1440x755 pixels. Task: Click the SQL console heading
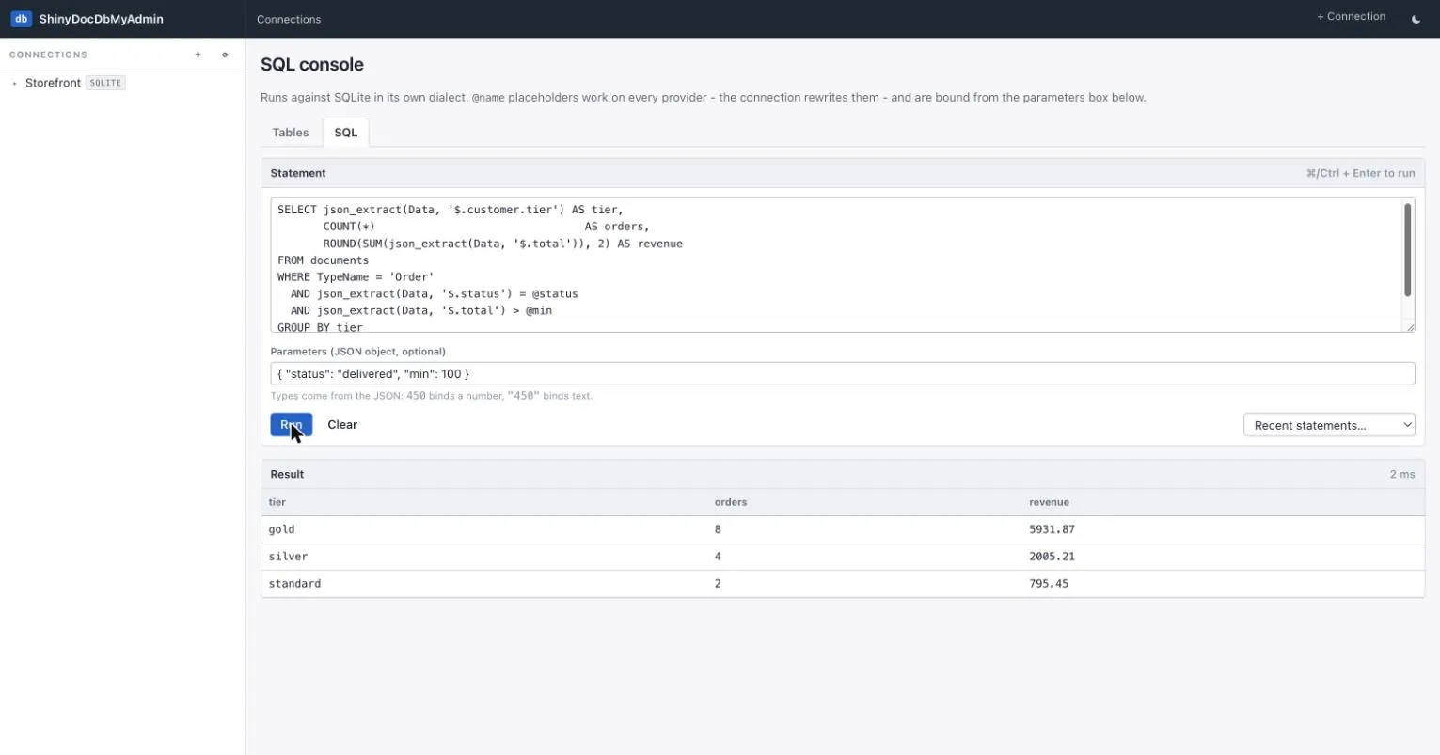click(312, 65)
